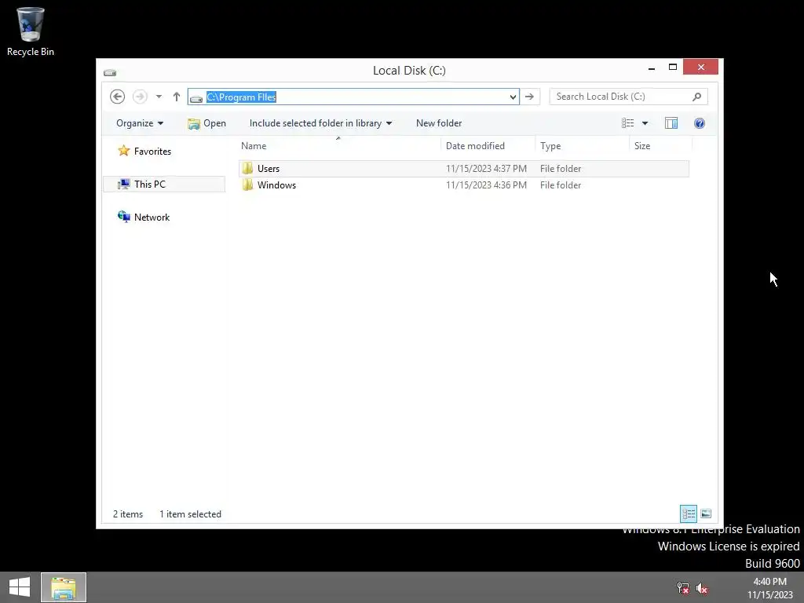The width and height of the screenshot is (804, 603).
Task: Click the 11/15/2023 4:36 PM date cell
Action: [486, 185]
